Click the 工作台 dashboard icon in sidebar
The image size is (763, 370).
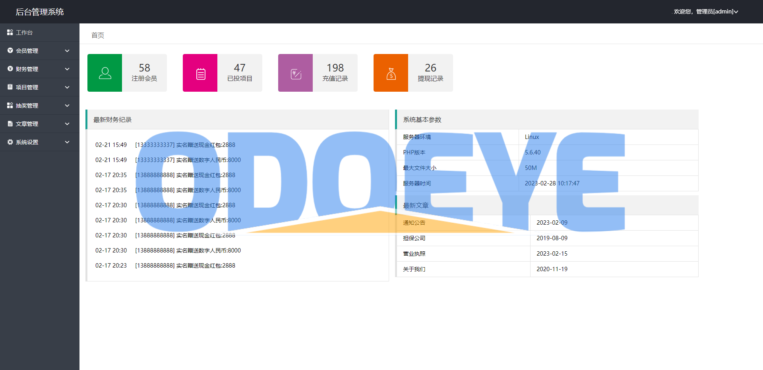10,32
